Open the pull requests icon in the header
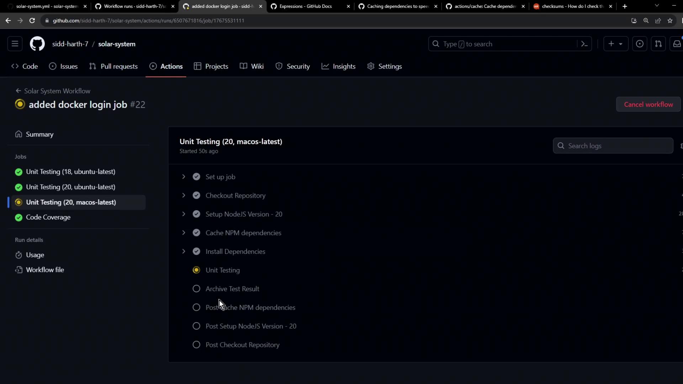Viewport: 683px width, 384px height. [658, 44]
